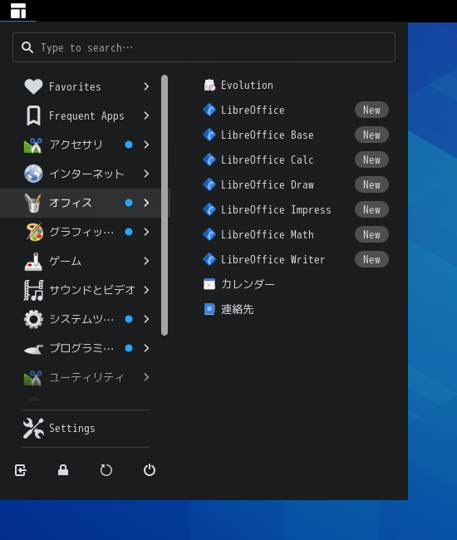The width and height of the screenshot is (457, 540).
Task: Click the chevron next to プログラミ…
Action: 146,348
